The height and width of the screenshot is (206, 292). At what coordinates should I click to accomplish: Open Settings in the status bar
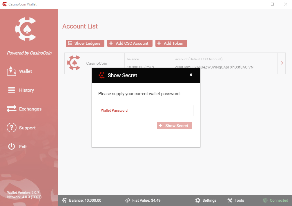pyautogui.click(x=206, y=200)
